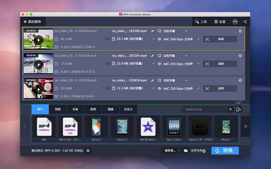Open AAC 250 Kbps audio track dropdown
The image size is (271, 169).
(199, 89)
